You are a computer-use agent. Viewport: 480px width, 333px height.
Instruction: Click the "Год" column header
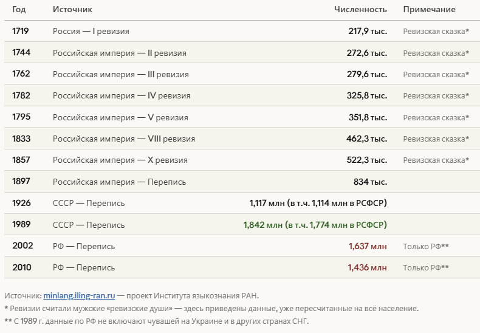[x=19, y=10]
